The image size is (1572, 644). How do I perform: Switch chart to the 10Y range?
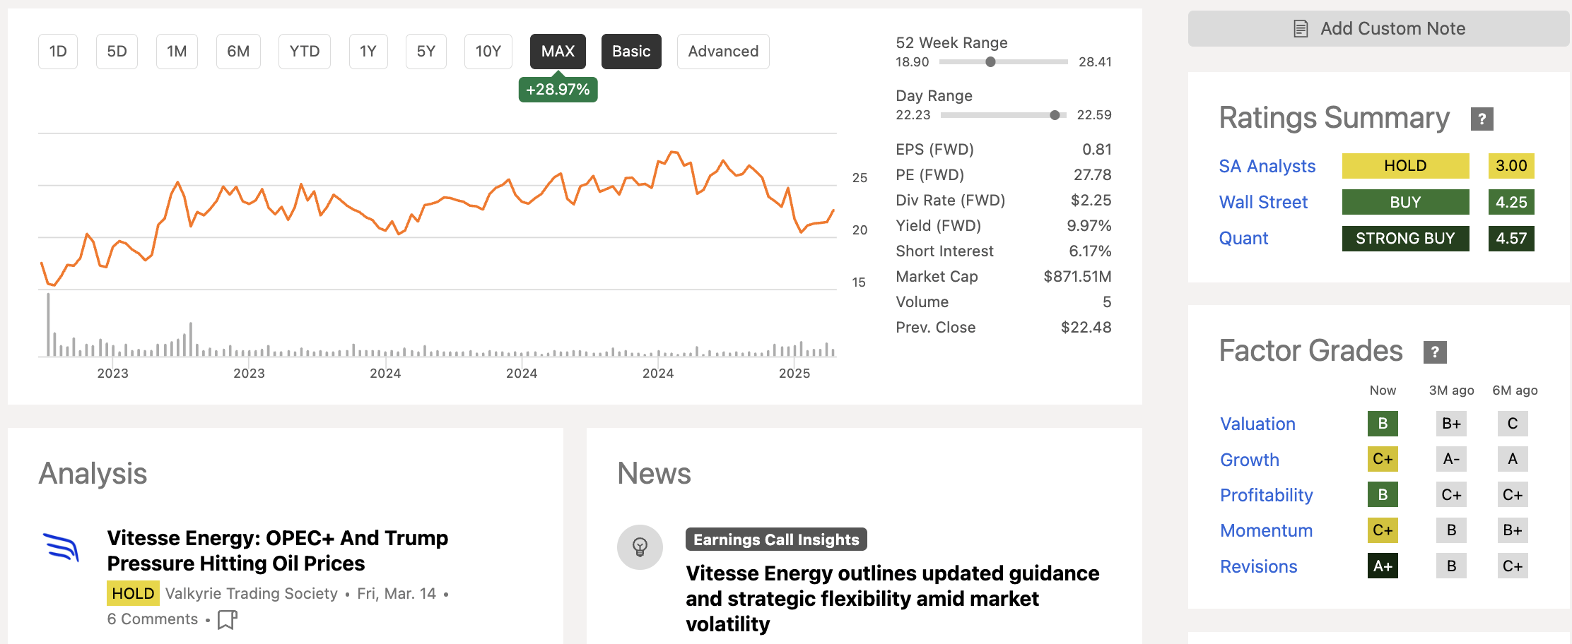pyautogui.click(x=488, y=51)
